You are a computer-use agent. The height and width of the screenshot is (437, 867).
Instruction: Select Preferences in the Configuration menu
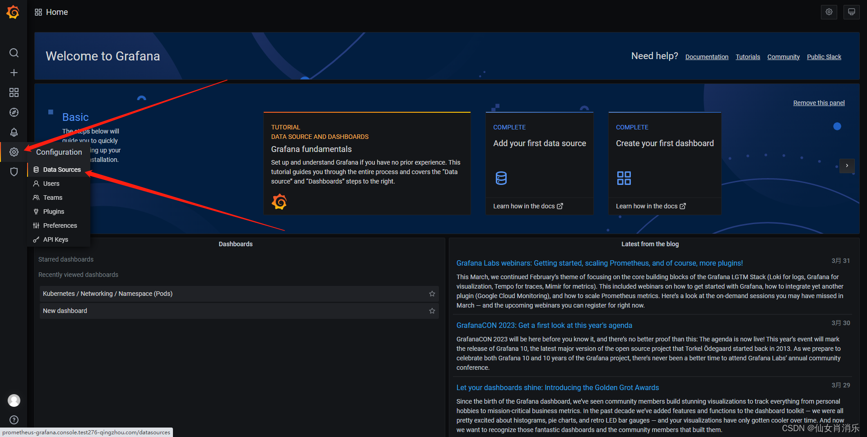point(59,225)
